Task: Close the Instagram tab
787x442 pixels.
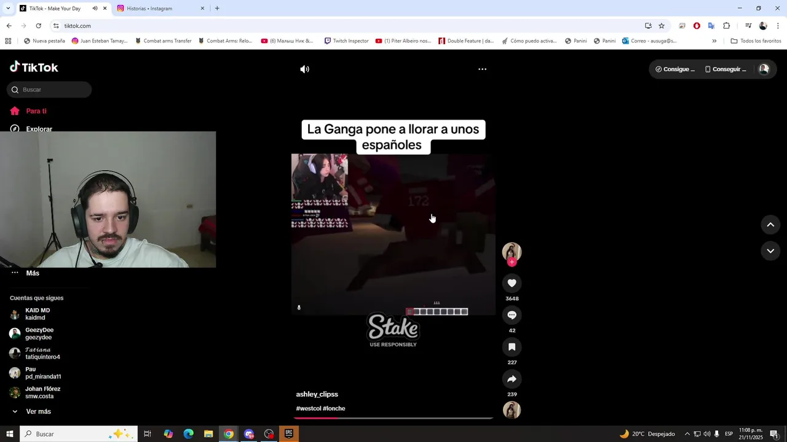Action: pos(202,9)
